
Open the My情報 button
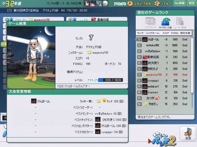click(x=179, y=3)
